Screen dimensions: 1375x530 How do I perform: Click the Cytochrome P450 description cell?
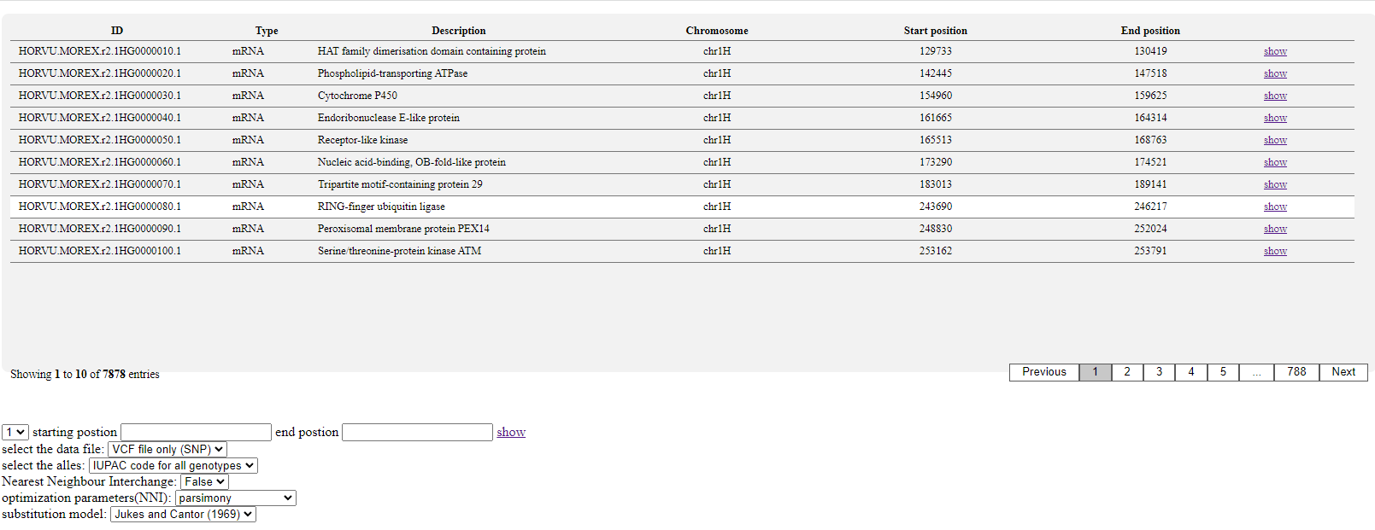pos(357,96)
